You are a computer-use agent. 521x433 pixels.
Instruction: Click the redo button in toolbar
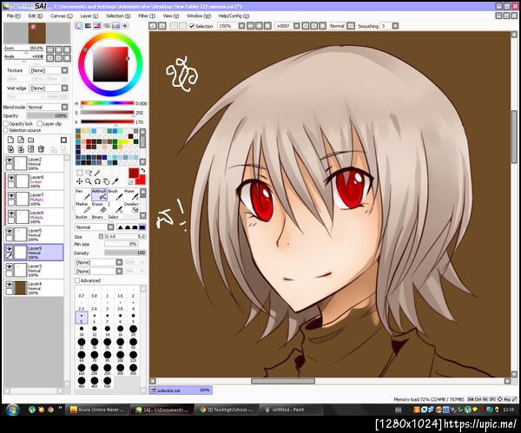coord(162,26)
